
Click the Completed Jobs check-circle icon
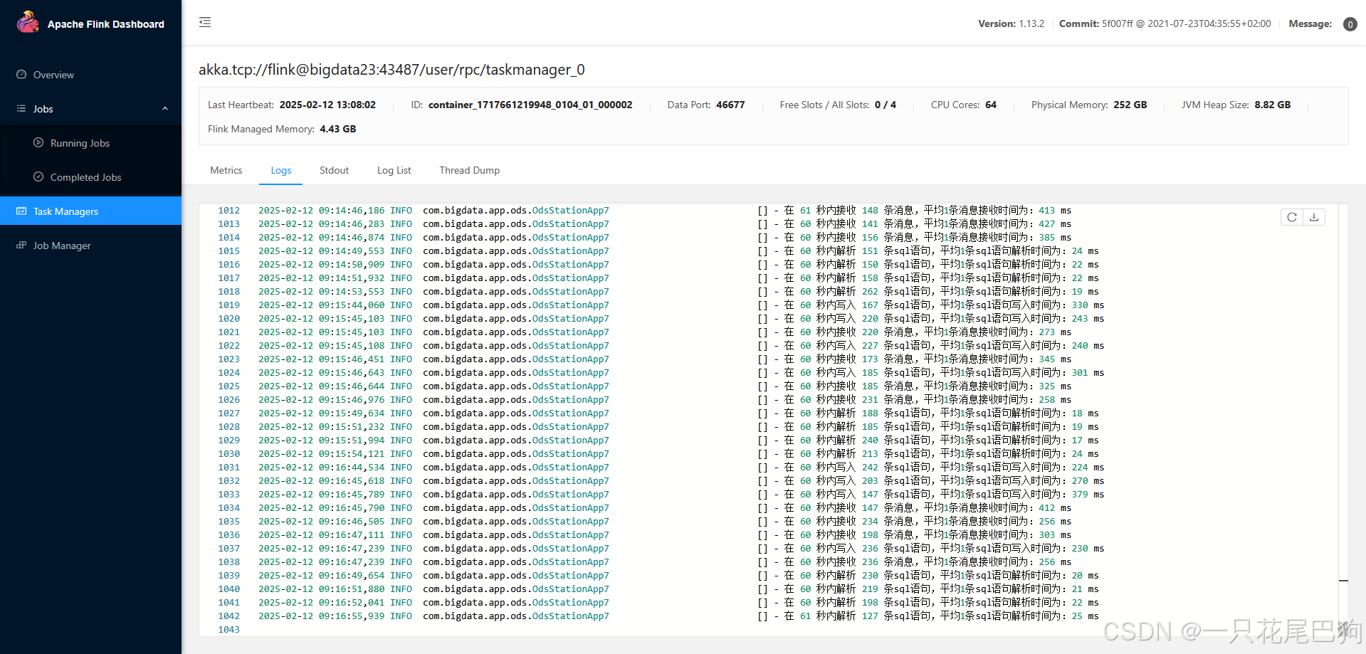(38, 176)
